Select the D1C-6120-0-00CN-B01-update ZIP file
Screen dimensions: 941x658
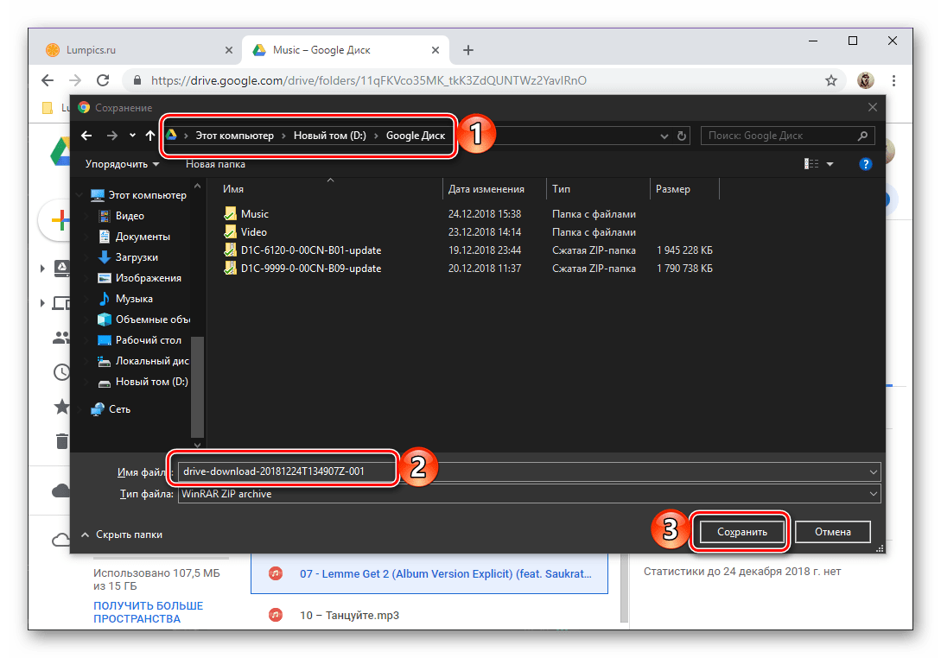pyautogui.click(x=310, y=250)
